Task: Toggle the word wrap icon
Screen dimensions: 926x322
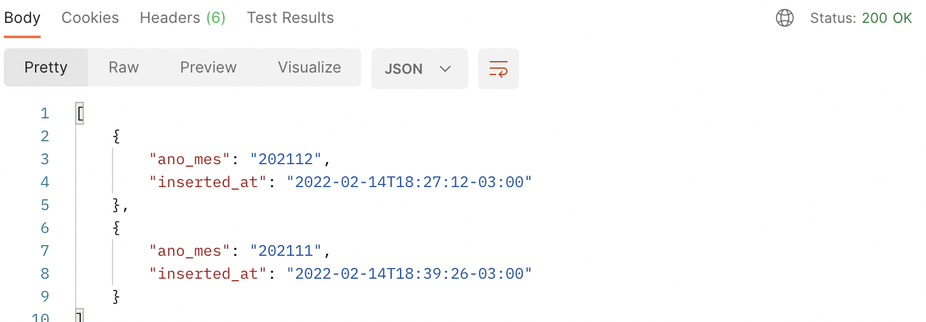Action: tap(499, 68)
